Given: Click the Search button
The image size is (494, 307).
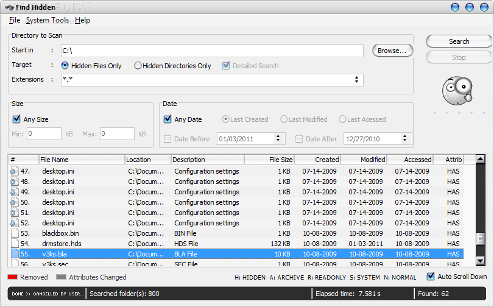Looking at the screenshot, I should pyautogui.click(x=459, y=41).
